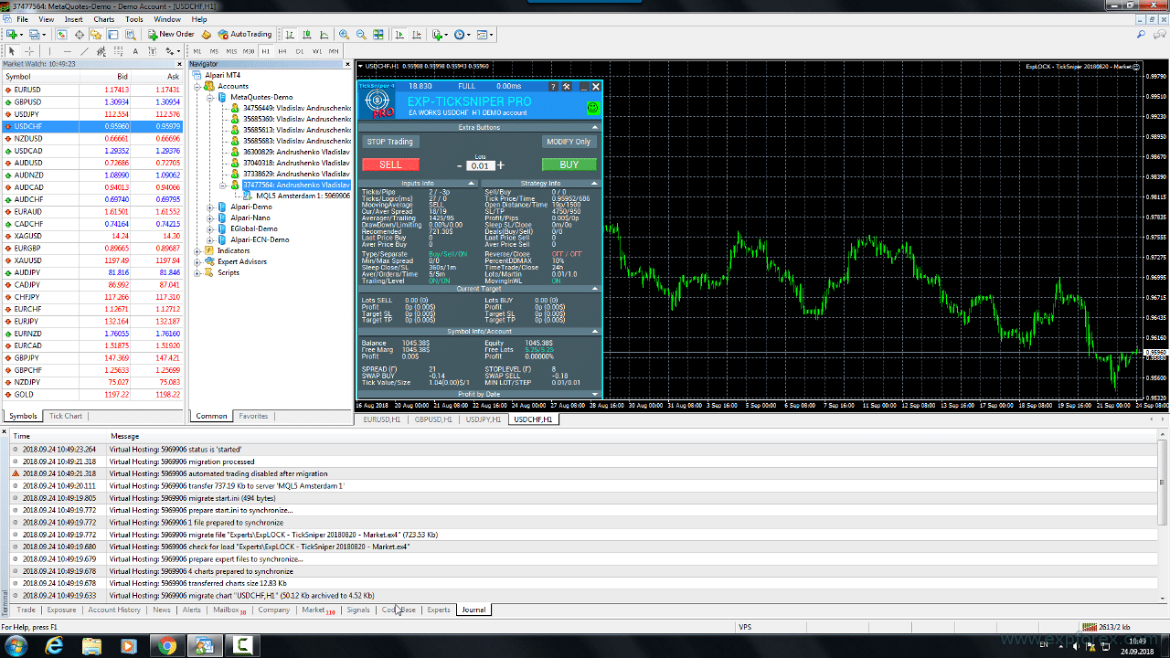Select the vertical line drawing tool
The width and height of the screenshot is (1170, 658).
[49, 51]
